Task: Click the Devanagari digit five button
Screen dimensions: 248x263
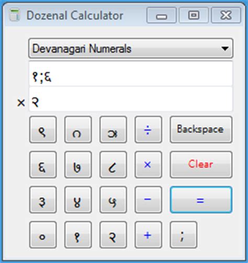Action: (x=113, y=200)
